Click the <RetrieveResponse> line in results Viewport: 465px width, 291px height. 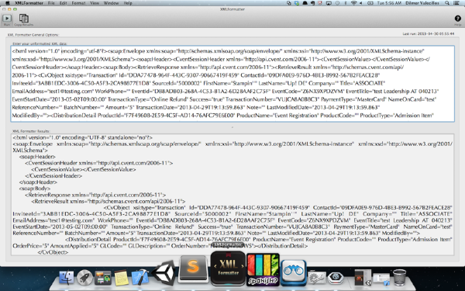[95, 195]
